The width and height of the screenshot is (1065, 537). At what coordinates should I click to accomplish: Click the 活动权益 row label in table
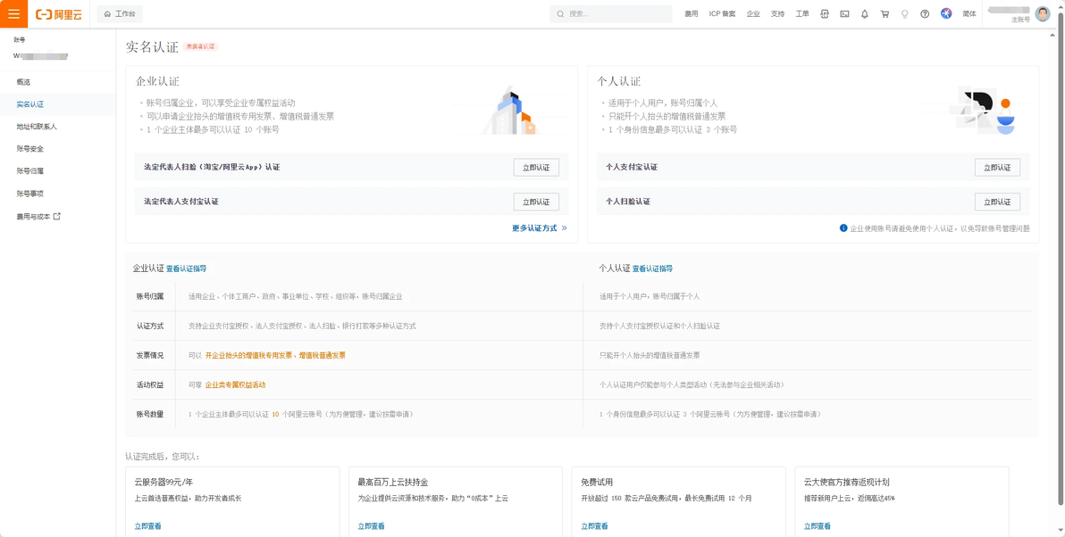[x=149, y=384]
